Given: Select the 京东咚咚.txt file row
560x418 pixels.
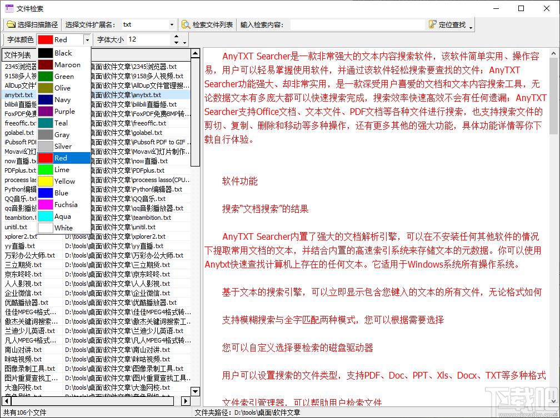Looking at the screenshot, I should [97, 274].
